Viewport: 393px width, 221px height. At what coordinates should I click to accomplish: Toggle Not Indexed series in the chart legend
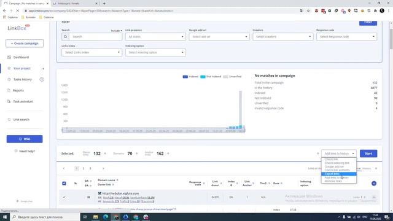pyautogui.click(x=211, y=77)
